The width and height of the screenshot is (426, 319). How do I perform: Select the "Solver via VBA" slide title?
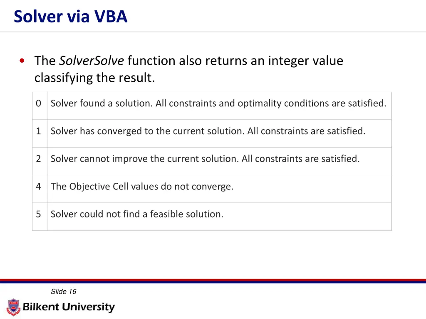click(x=70, y=17)
